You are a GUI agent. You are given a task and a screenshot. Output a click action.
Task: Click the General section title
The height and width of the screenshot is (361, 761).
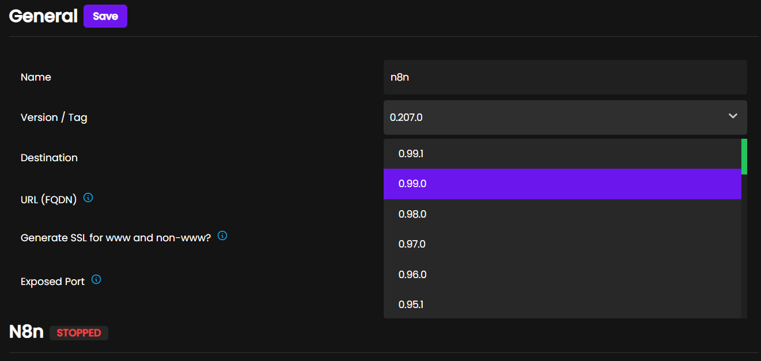43,16
